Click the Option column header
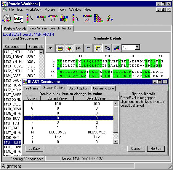Screen dimensions: 173x170 pyautogui.click(x=32, y=98)
